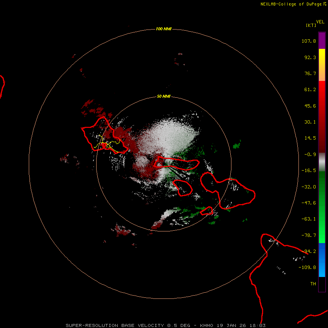Click the 14.5 velocity scale value
This screenshot has width=328, height=328.
pyautogui.click(x=310, y=138)
